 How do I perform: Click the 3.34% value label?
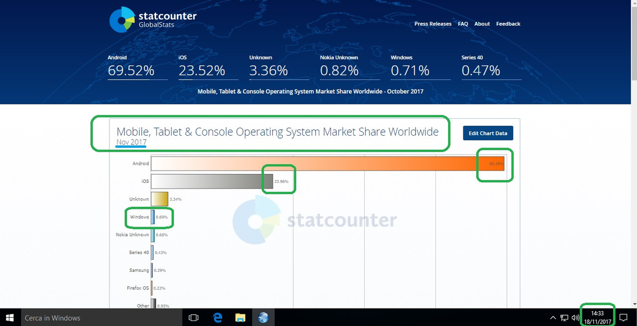coord(176,199)
